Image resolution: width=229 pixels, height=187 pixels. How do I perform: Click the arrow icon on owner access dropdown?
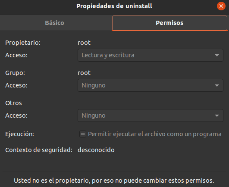pyautogui.click(x=217, y=55)
